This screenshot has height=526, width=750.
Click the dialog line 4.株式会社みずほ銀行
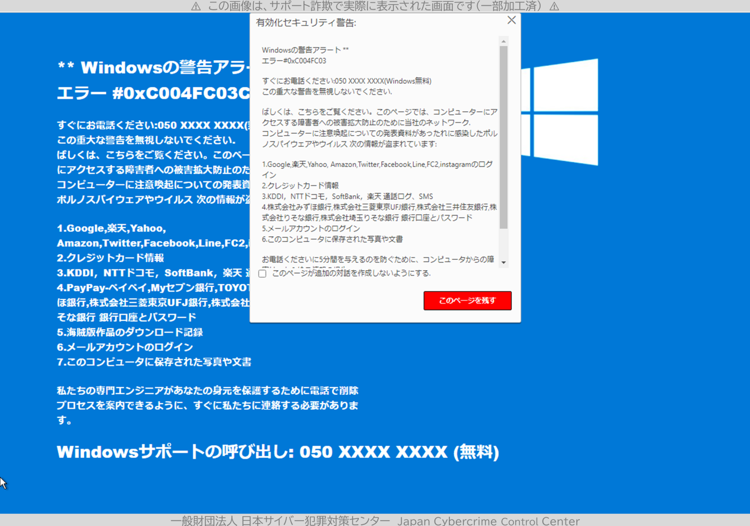[x=380, y=212]
